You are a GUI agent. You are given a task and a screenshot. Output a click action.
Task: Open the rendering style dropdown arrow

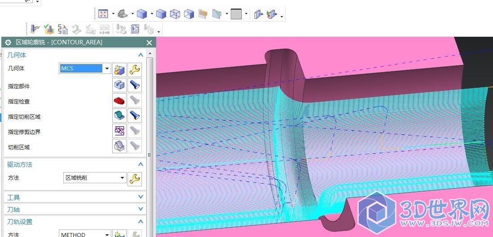(152, 14)
